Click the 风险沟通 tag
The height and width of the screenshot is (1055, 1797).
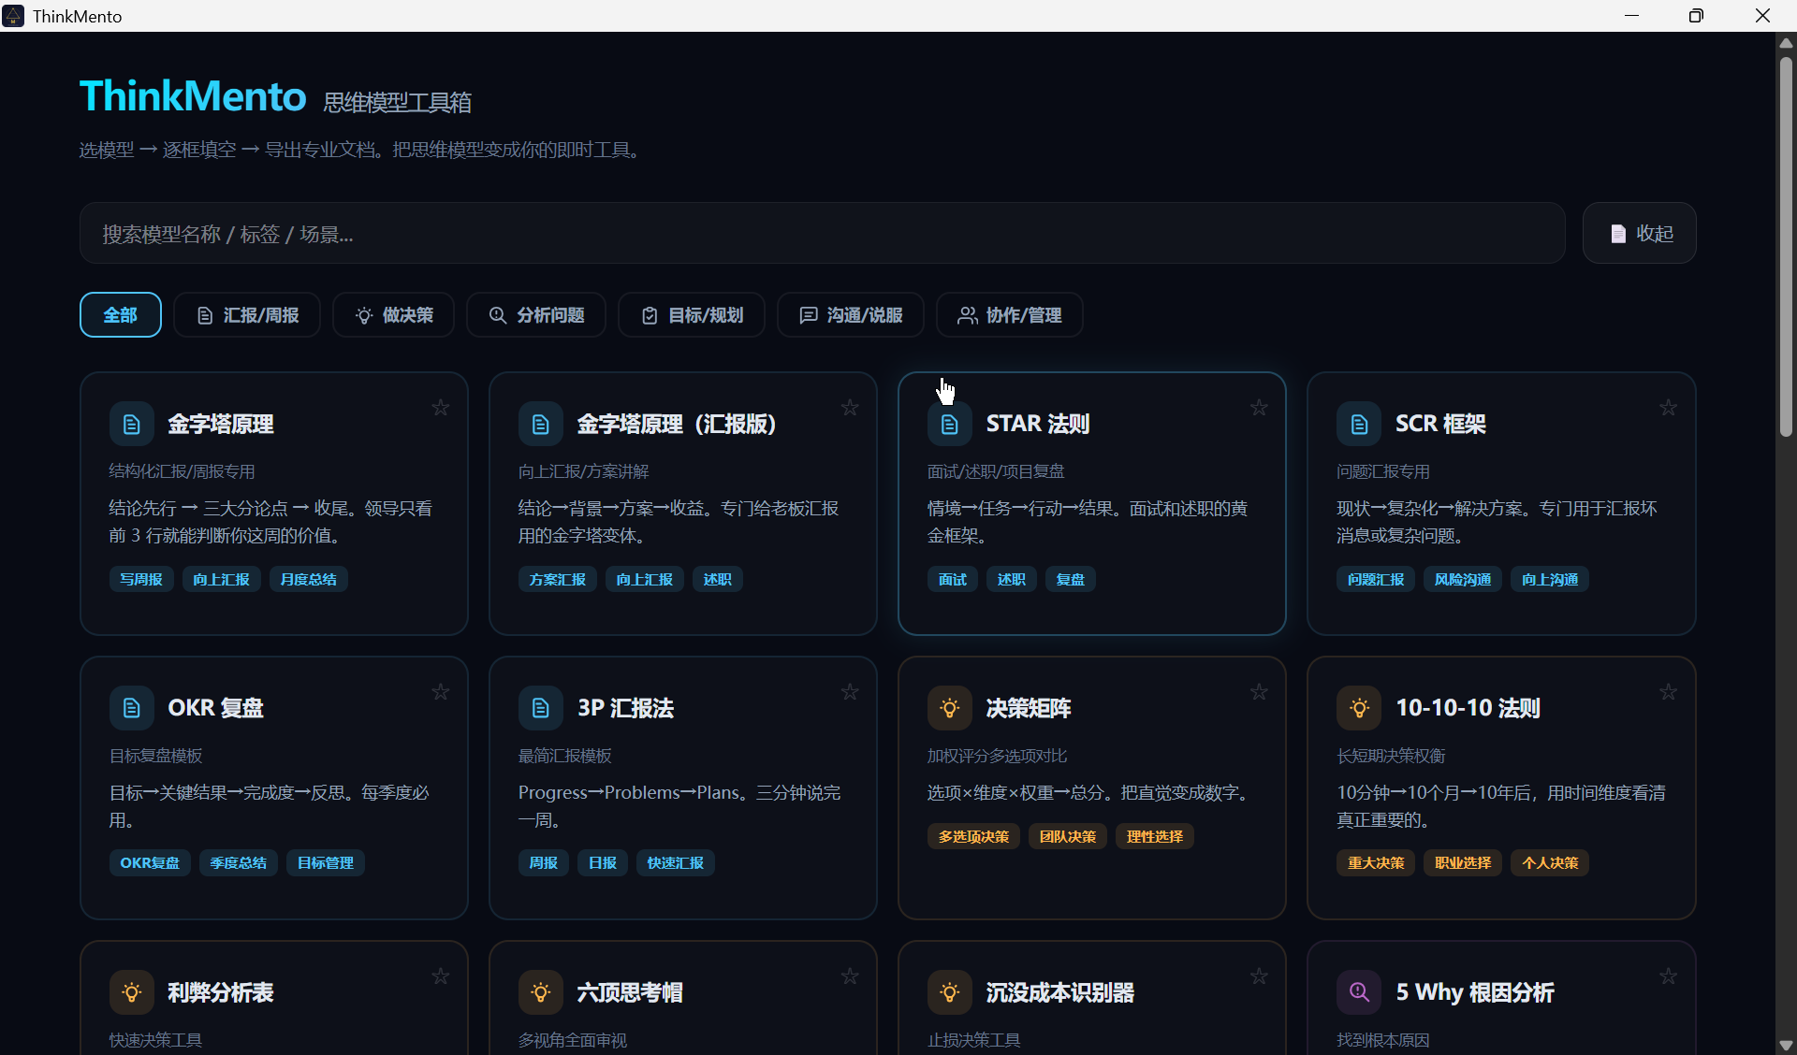(1463, 580)
